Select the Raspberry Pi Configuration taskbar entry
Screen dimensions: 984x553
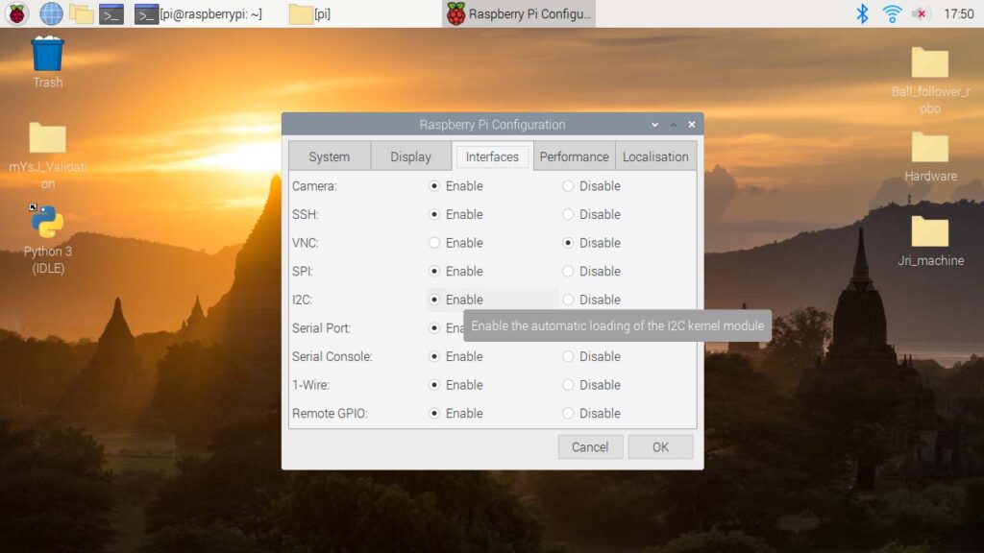pyautogui.click(x=519, y=13)
